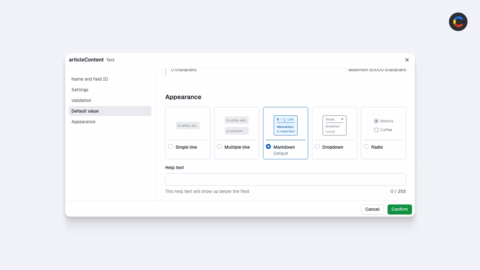Click the Help text label

(174, 167)
